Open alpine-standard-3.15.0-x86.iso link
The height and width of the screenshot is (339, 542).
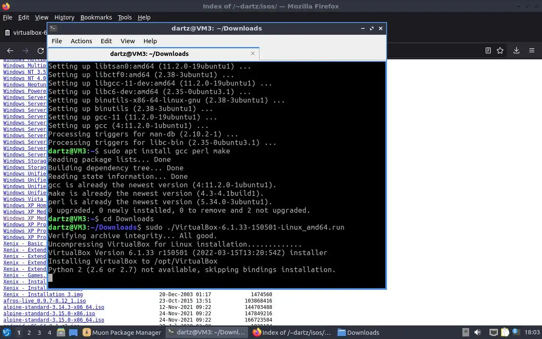tap(49, 314)
